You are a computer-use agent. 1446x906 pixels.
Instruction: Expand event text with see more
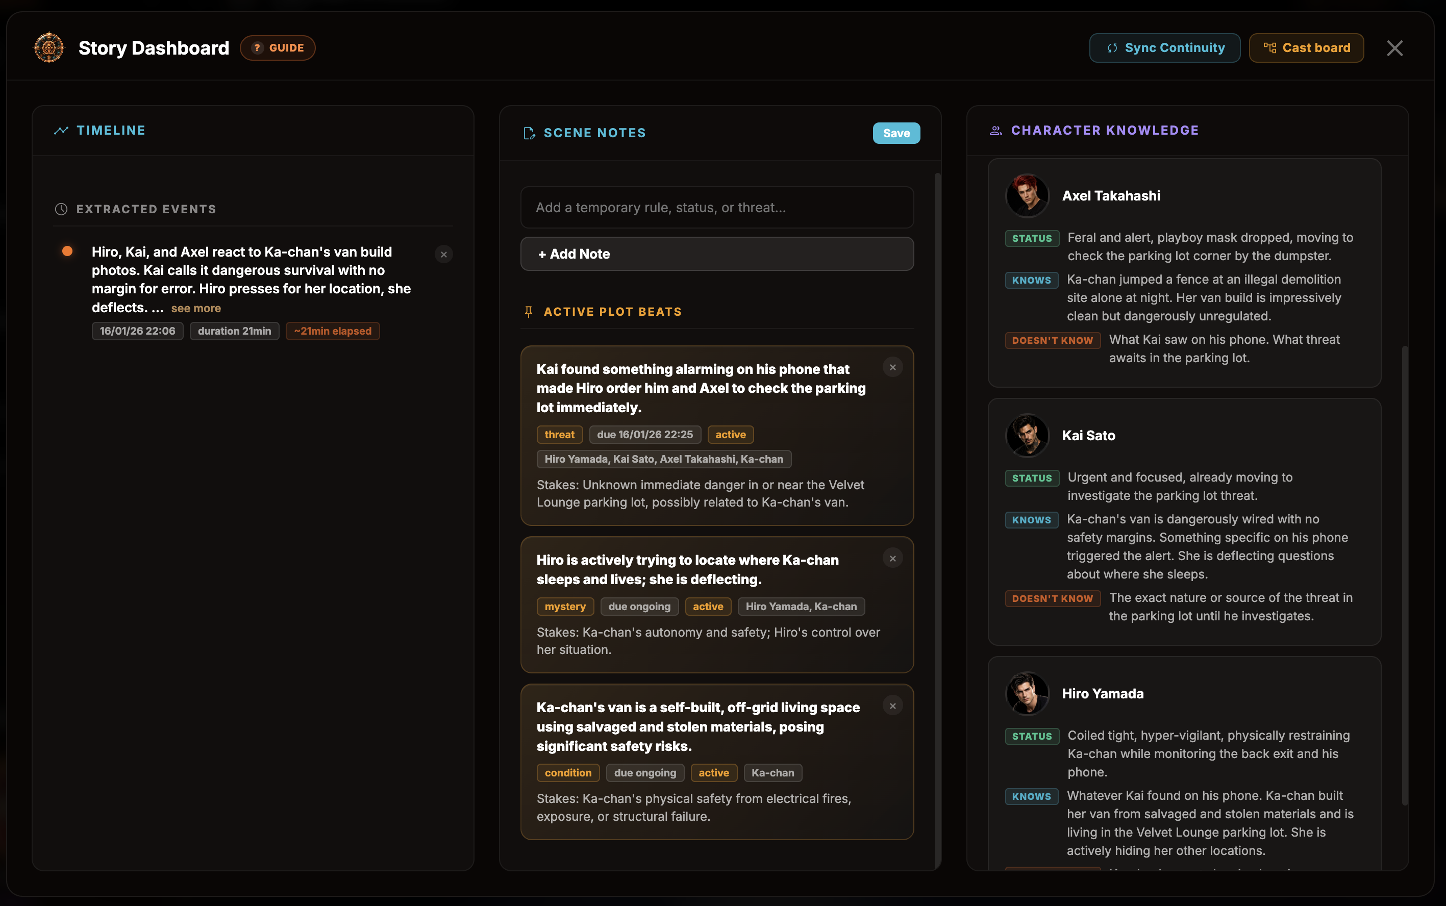196,308
